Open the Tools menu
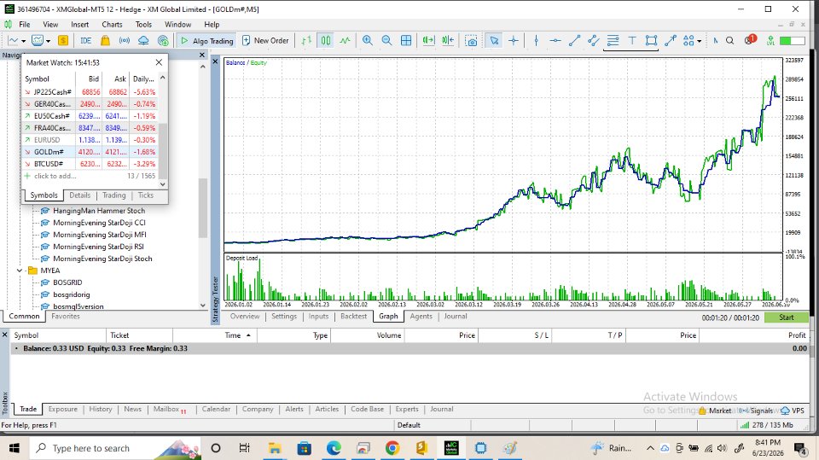Image resolution: width=819 pixels, height=460 pixels. click(143, 24)
